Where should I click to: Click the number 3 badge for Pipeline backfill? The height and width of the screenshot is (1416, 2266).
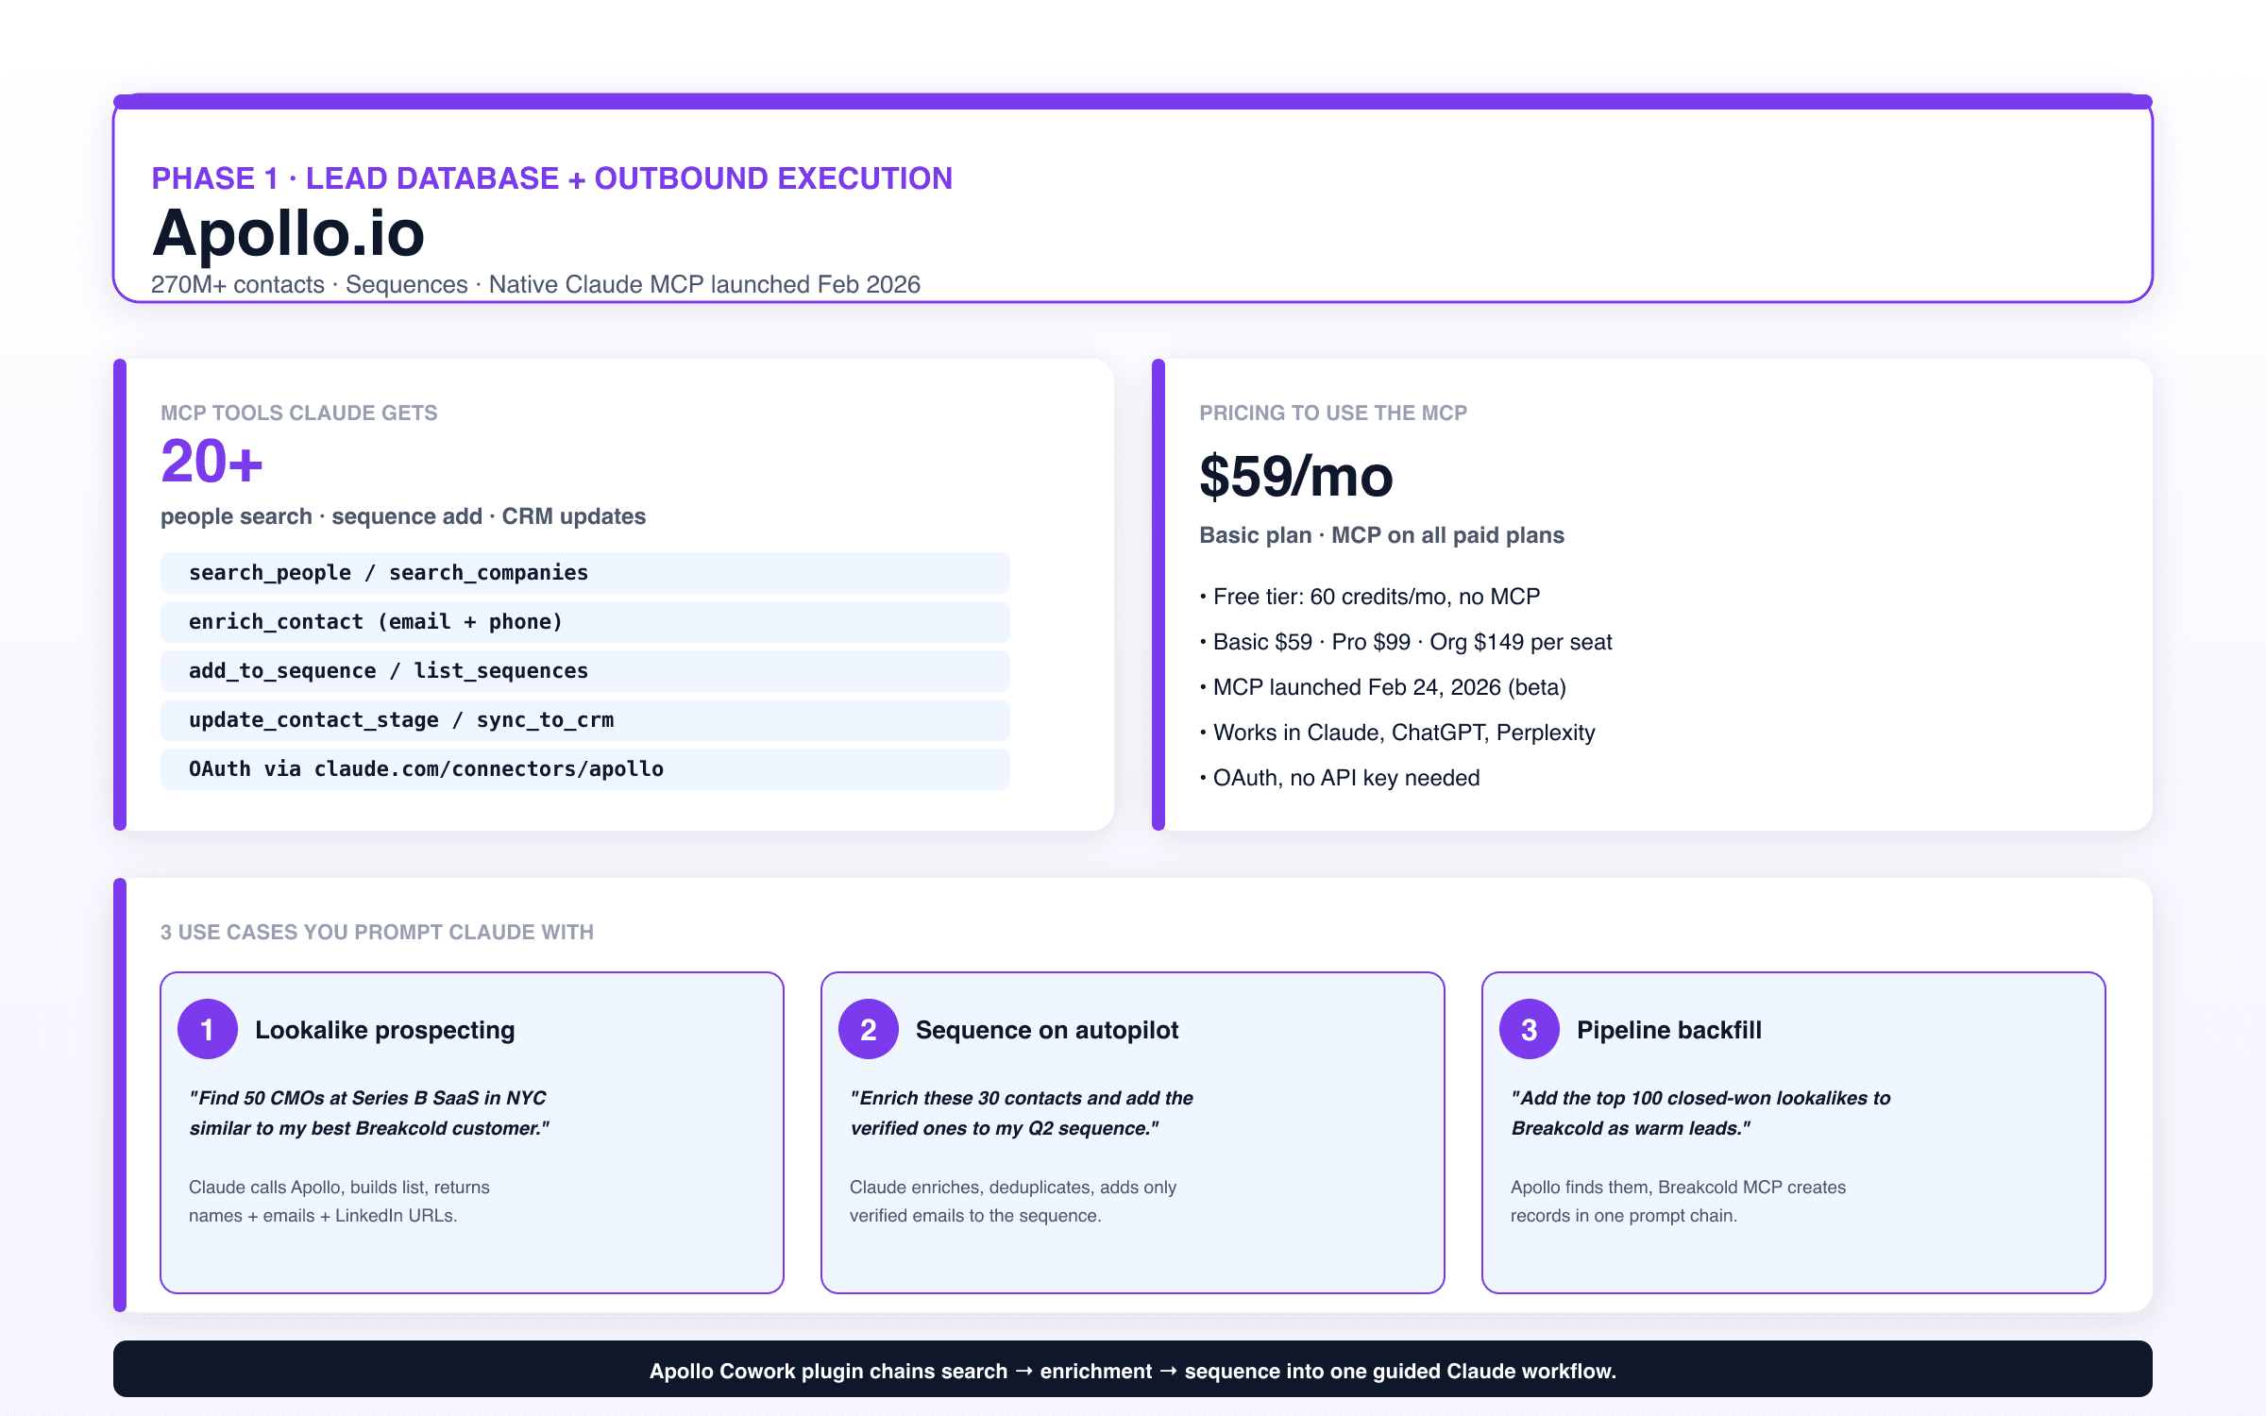(1530, 1029)
